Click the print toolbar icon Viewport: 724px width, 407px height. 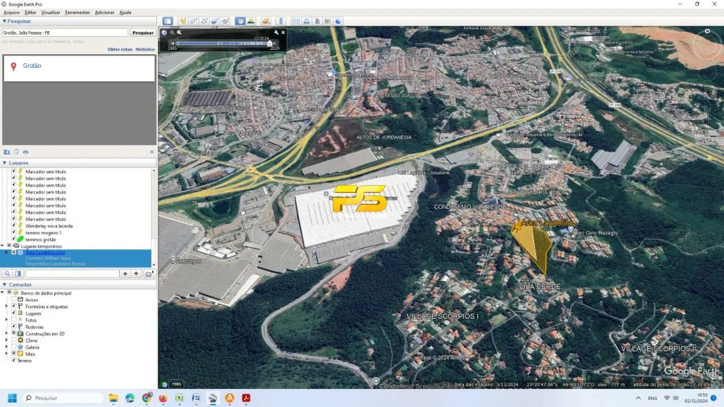[x=307, y=21]
